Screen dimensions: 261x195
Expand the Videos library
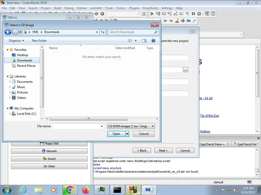coord(10,98)
